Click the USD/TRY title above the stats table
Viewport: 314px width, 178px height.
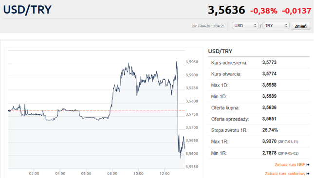coord(220,51)
